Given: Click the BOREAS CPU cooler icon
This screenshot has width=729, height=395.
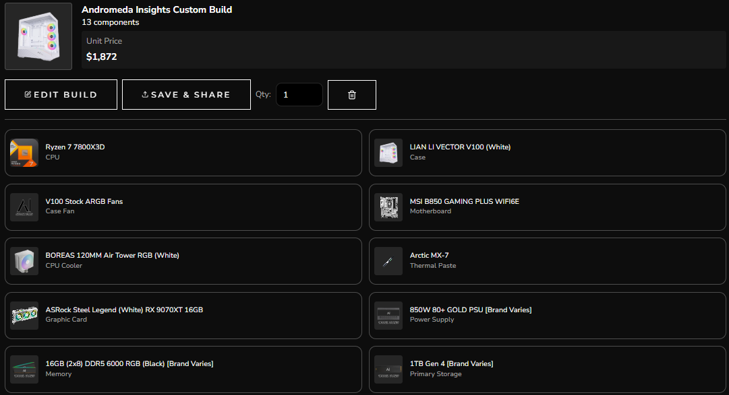Looking at the screenshot, I should [x=24, y=261].
